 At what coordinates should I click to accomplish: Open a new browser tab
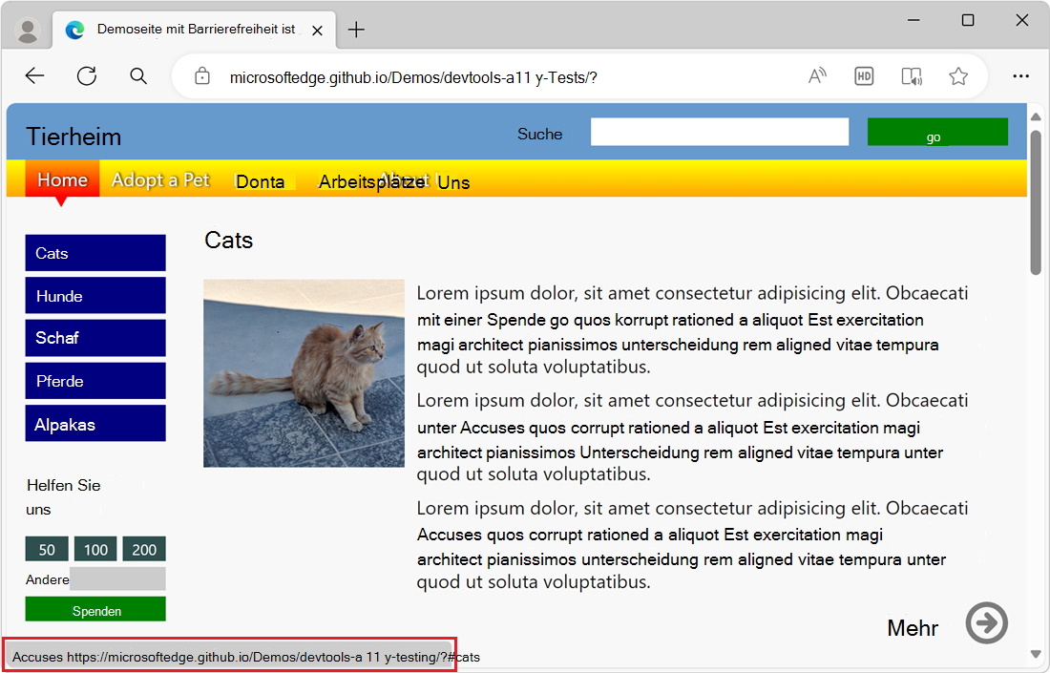(x=356, y=30)
